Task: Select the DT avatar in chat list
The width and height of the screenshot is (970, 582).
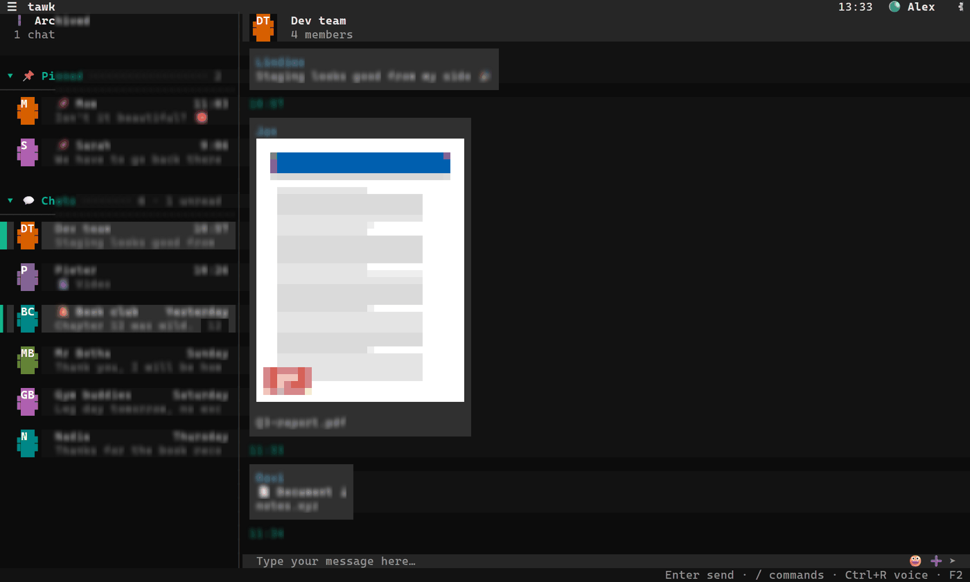Action: 28,236
